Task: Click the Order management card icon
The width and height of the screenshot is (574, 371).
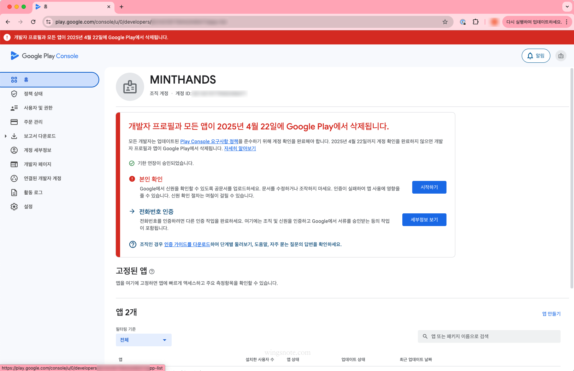Action: [14, 122]
